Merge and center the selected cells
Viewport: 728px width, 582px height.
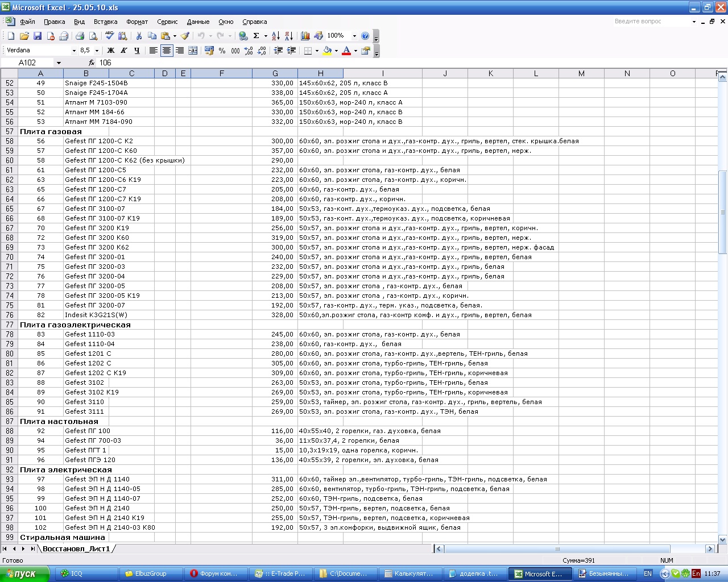pos(193,51)
